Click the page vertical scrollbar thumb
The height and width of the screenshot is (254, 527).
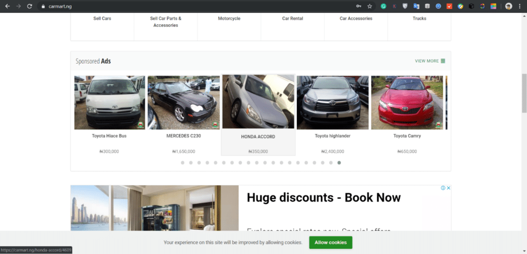(x=524, y=93)
